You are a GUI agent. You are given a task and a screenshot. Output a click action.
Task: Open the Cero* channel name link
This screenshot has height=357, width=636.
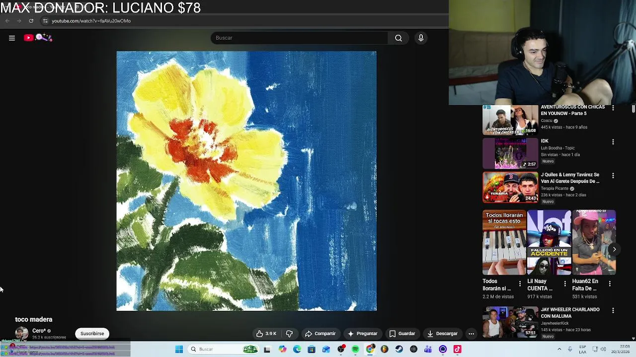pyautogui.click(x=39, y=331)
